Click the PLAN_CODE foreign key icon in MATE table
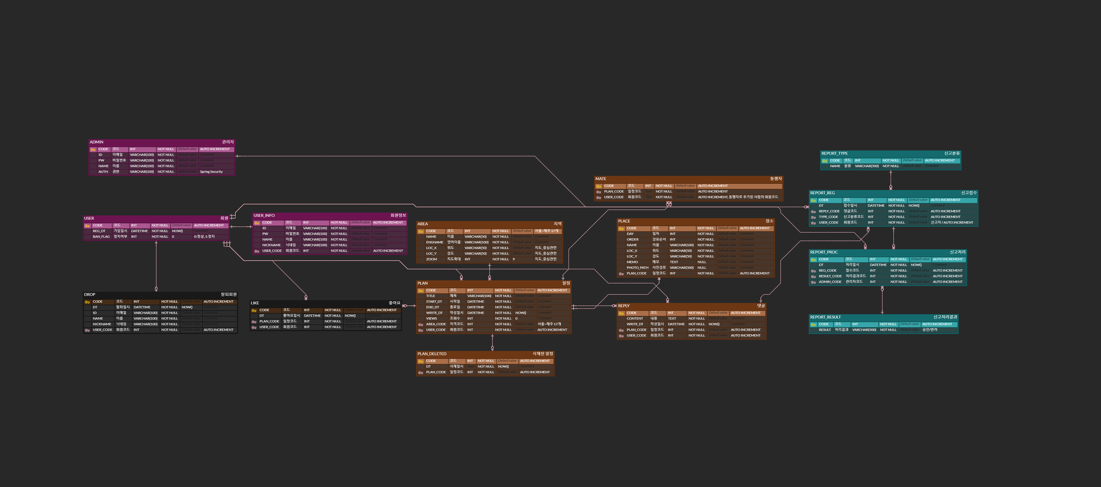Image resolution: width=1101 pixels, height=487 pixels. (599, 192)
